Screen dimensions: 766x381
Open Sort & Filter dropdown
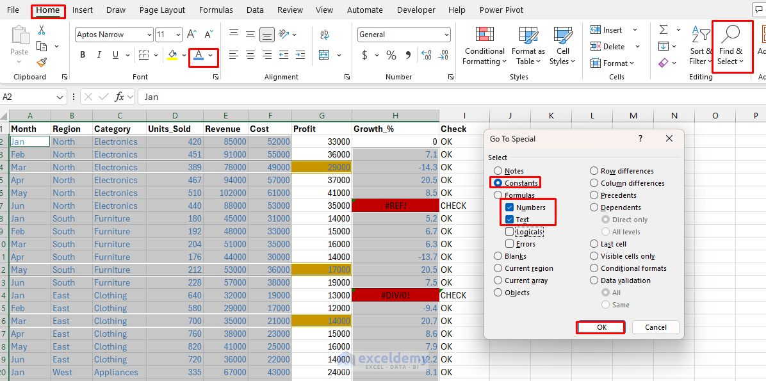pos(701,46)
